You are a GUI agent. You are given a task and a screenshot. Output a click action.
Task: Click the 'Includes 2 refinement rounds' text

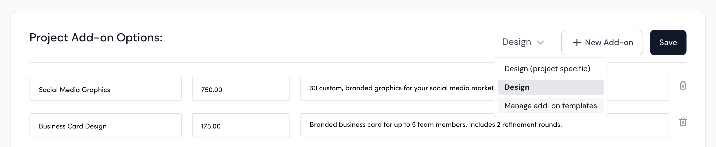(515, 125)
